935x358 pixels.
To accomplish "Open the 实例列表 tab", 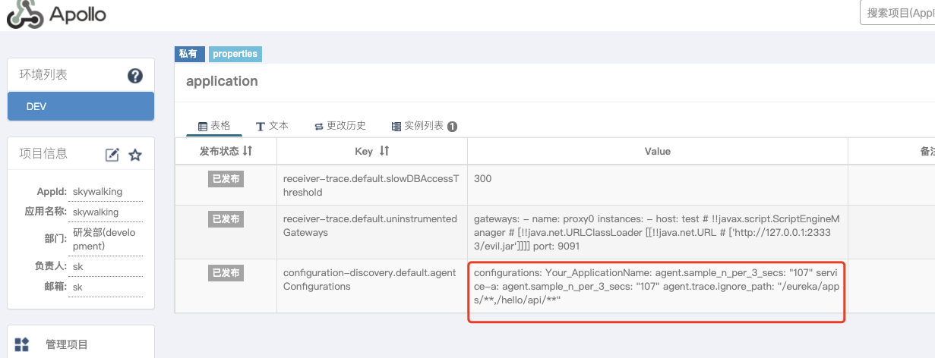I will click(424, 126).
